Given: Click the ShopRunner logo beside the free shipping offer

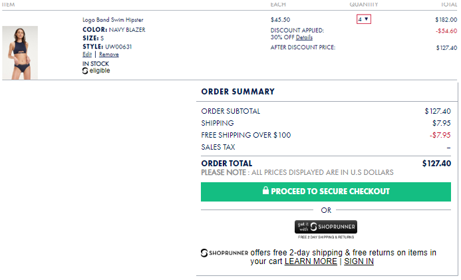Looking at the screenshot, I should coord(225,253).
